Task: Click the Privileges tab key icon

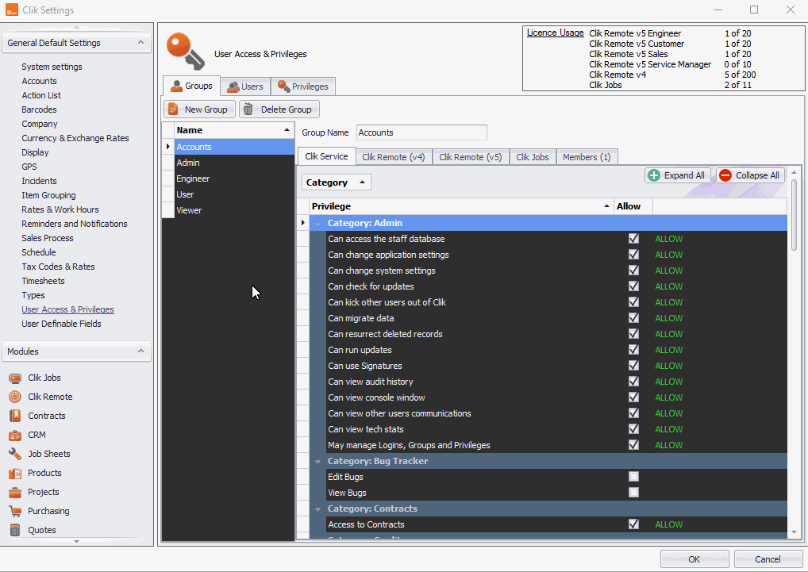Action: tap(283, 86)
